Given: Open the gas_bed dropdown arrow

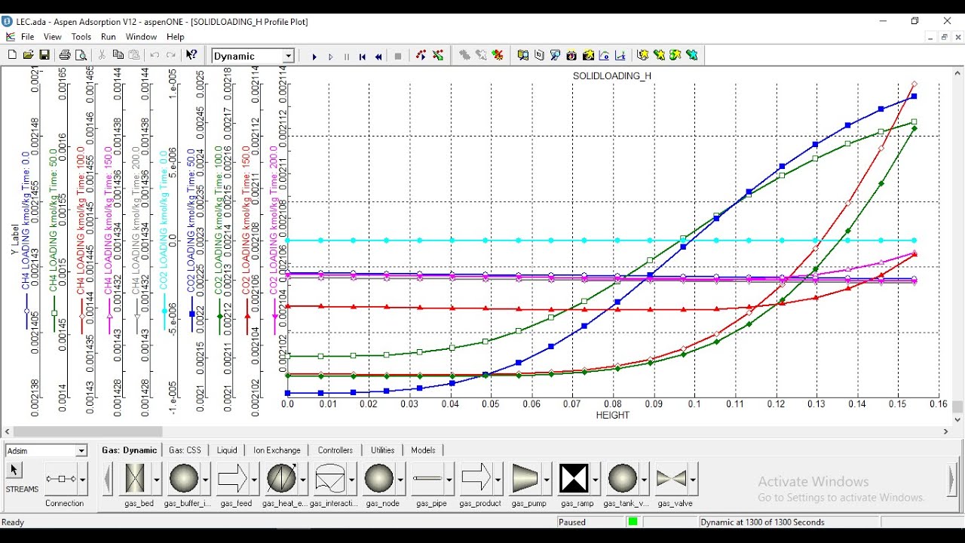Looking at the screenshot, I should [x=157, y=479].
